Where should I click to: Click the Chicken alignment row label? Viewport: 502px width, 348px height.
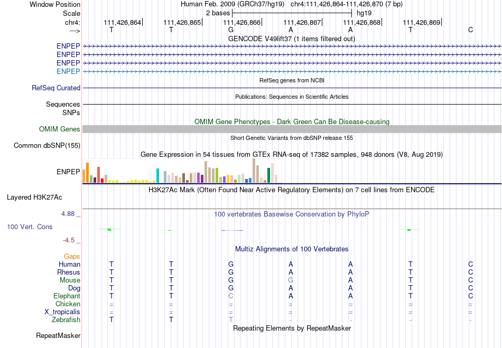tap(68, 304)
